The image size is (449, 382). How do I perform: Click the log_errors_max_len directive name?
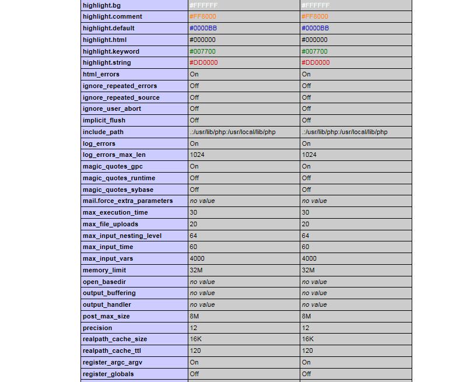[114, 155]
